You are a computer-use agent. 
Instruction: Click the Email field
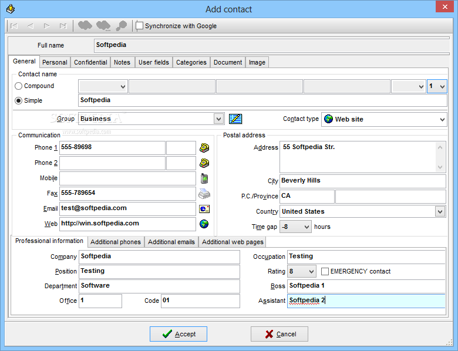point(127,209)
